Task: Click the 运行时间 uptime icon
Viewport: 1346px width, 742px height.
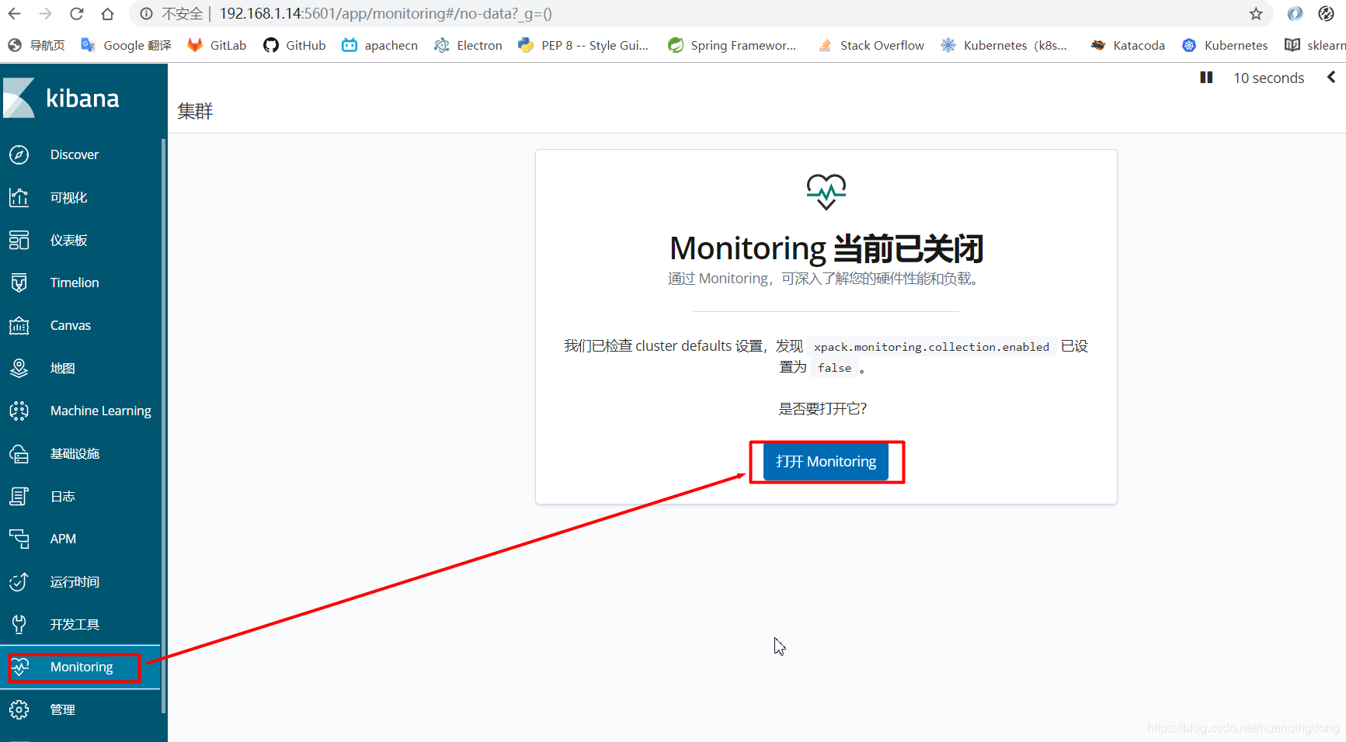Action: coord(19,581)
